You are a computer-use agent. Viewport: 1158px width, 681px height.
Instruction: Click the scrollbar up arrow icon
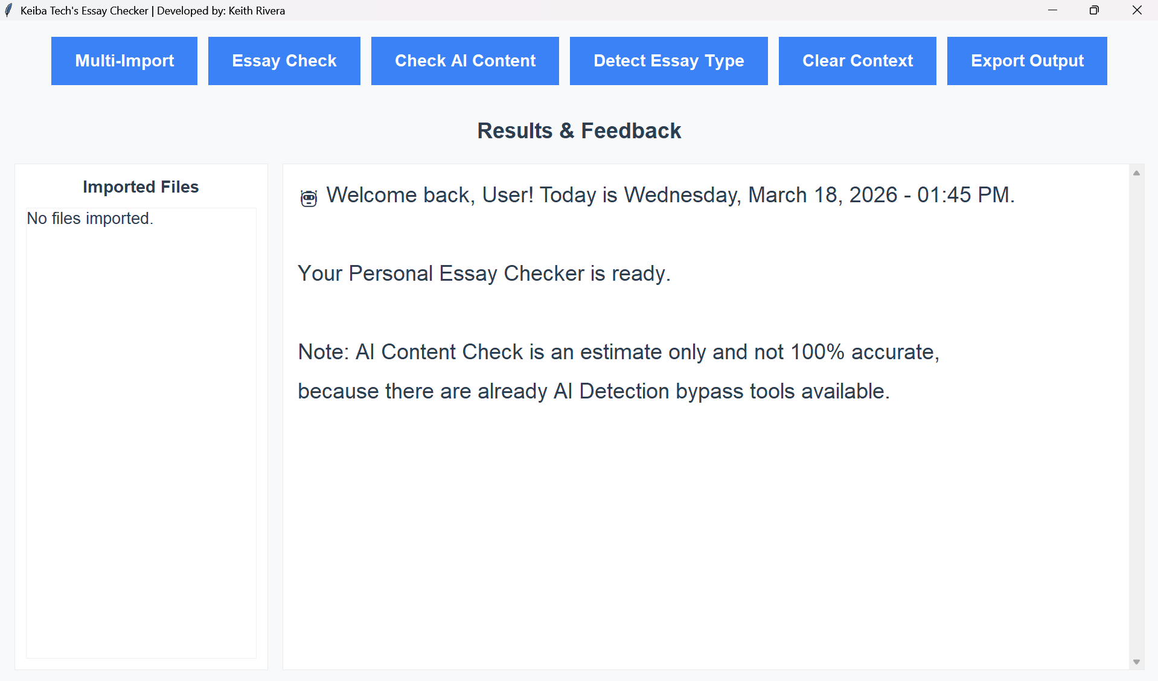point(1136,173)
